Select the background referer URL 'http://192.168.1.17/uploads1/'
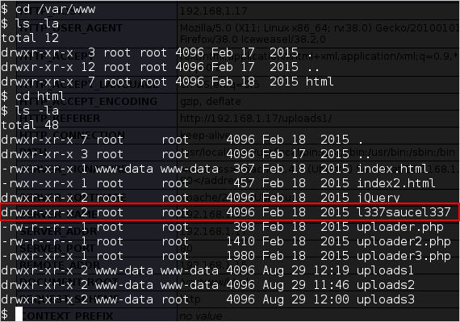The image size is (460, 322). (256, 119)
